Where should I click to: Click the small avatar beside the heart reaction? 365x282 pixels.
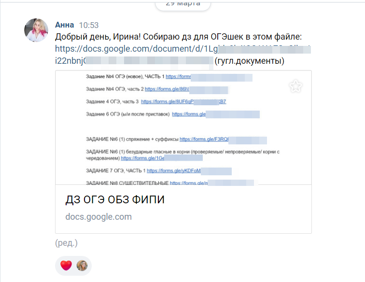pos(82,265)
